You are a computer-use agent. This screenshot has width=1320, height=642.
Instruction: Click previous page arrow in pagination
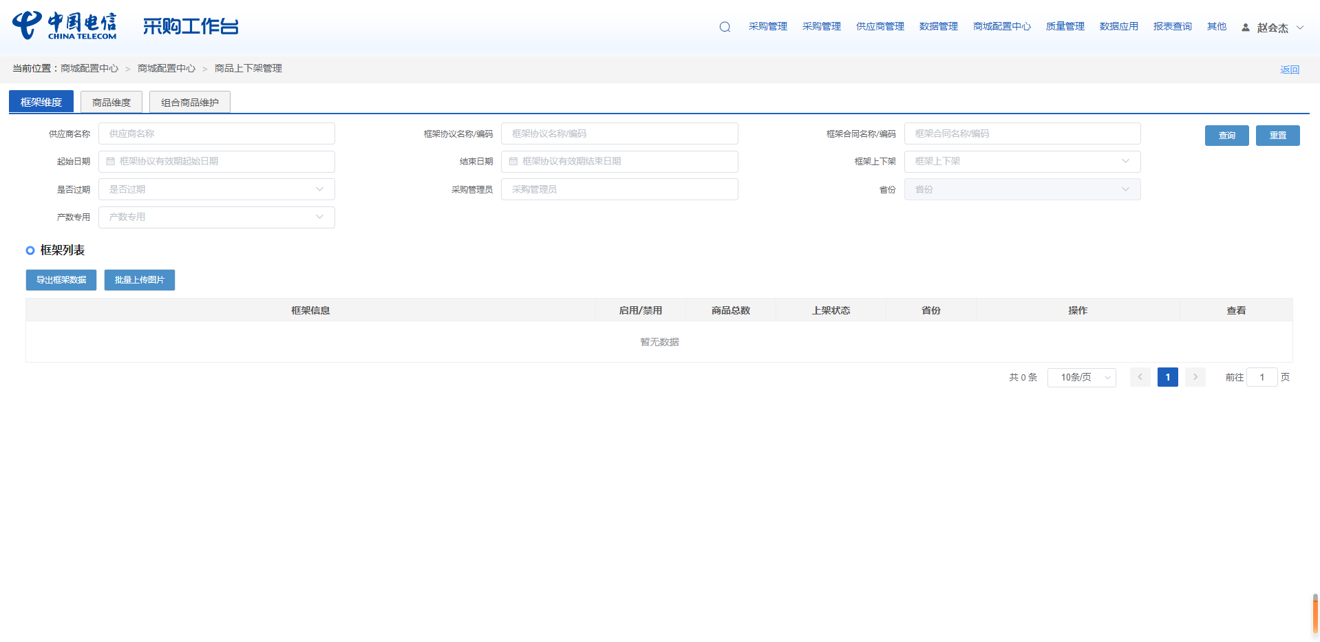pos(1140,377)
